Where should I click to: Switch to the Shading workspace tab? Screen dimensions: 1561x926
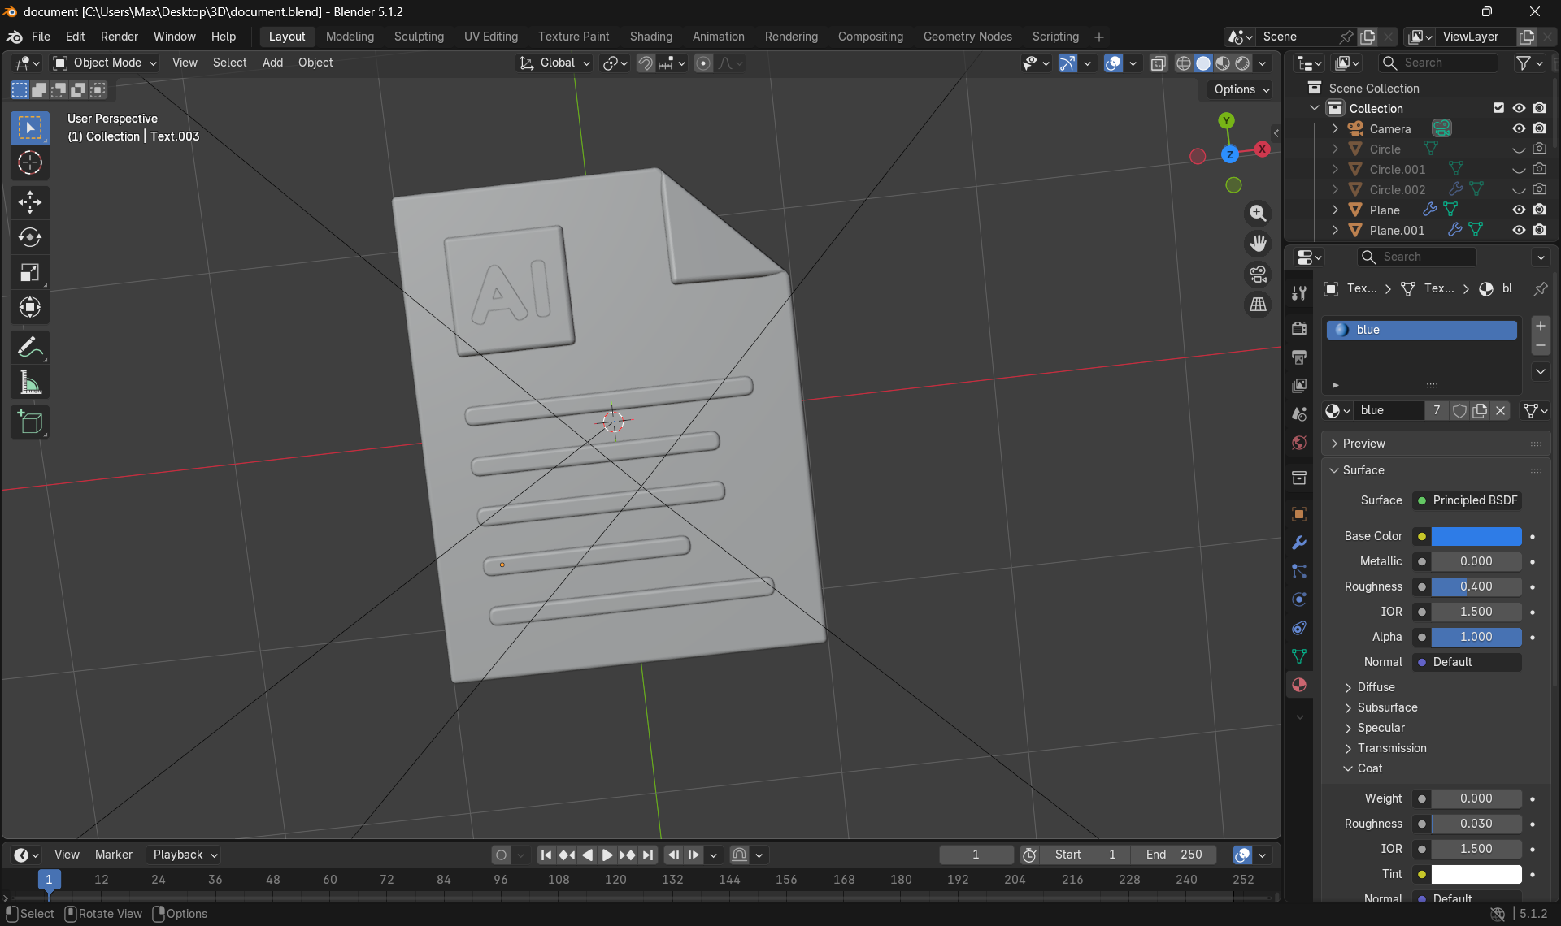click(651, 37)
